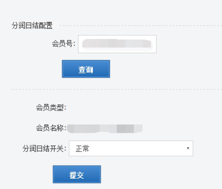Select the blurred 会员名称 value
This screenshot has width=222, height=189.
point(105,129)
